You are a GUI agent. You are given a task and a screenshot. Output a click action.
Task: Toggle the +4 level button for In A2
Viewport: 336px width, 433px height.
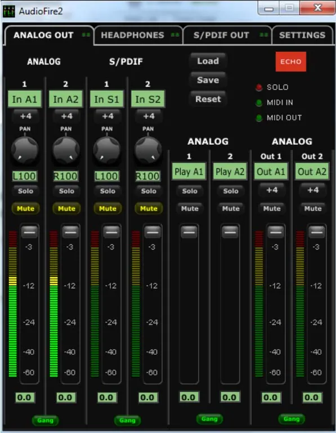(x=66, y=116)
